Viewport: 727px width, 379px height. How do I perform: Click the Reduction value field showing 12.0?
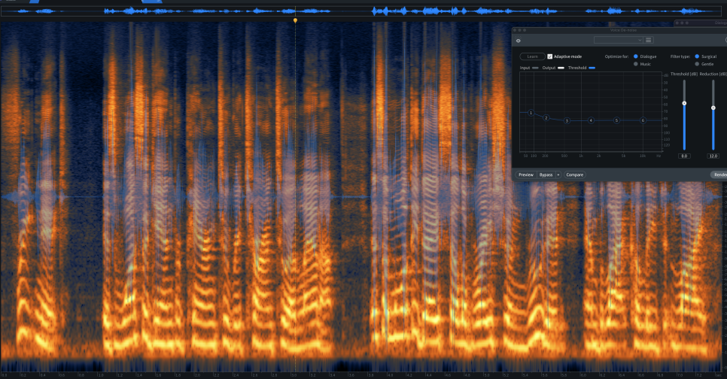713,156
